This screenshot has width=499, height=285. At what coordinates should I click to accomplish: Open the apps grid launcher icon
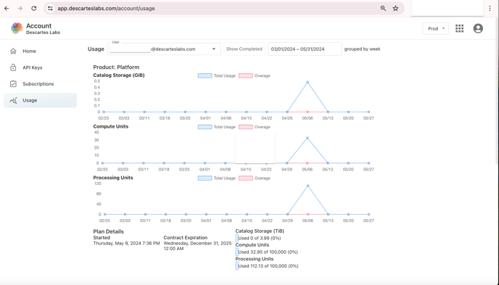pyautogui.click(x=459, y=28)
